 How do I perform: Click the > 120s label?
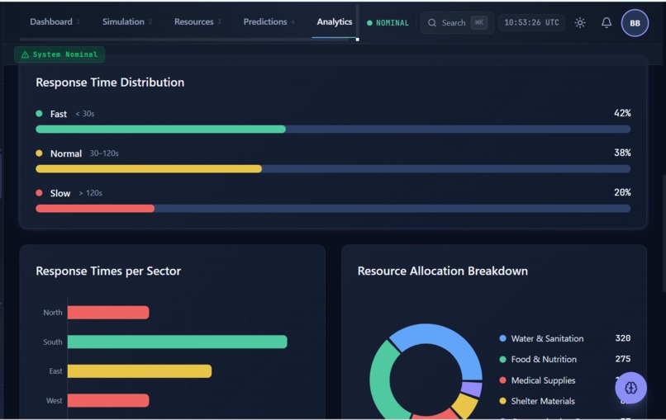click(x=90, y=193)
